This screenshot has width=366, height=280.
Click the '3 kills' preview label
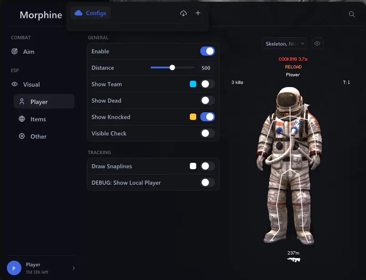[237, 83]
